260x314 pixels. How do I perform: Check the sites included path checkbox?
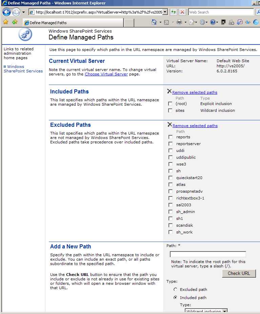[170, 110]
